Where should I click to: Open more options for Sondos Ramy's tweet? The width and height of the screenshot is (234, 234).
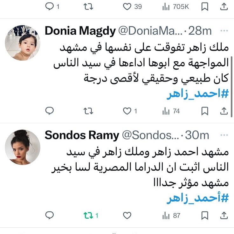[224, 135]
